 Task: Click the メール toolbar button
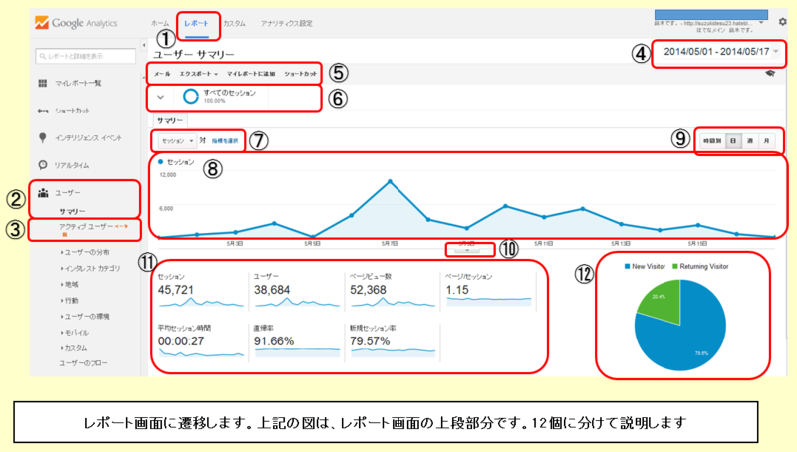tap(162, 74)
